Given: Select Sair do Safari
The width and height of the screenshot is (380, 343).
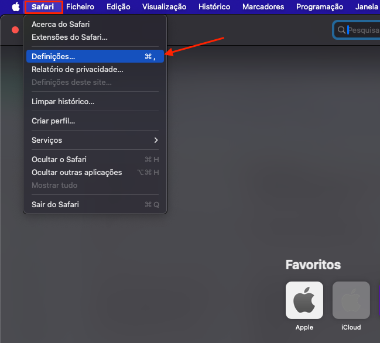Looking at the screenshot, I should (x=95, y=204).
